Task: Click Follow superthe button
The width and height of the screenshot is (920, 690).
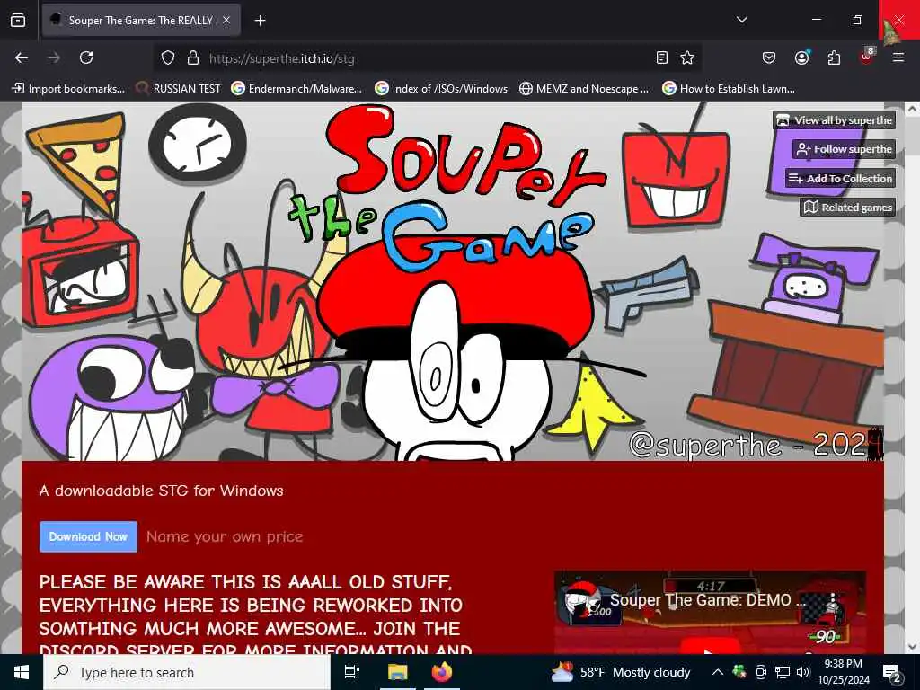Action: tap(844, 149)
